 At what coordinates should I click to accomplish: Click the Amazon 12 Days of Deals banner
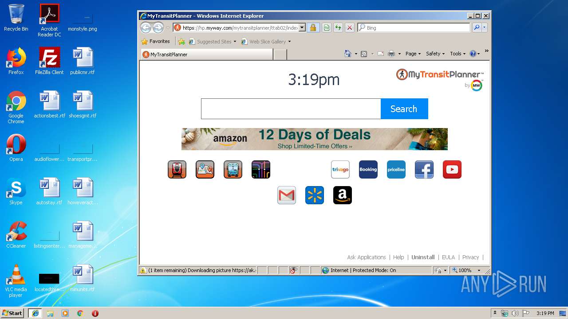point(315,139)
